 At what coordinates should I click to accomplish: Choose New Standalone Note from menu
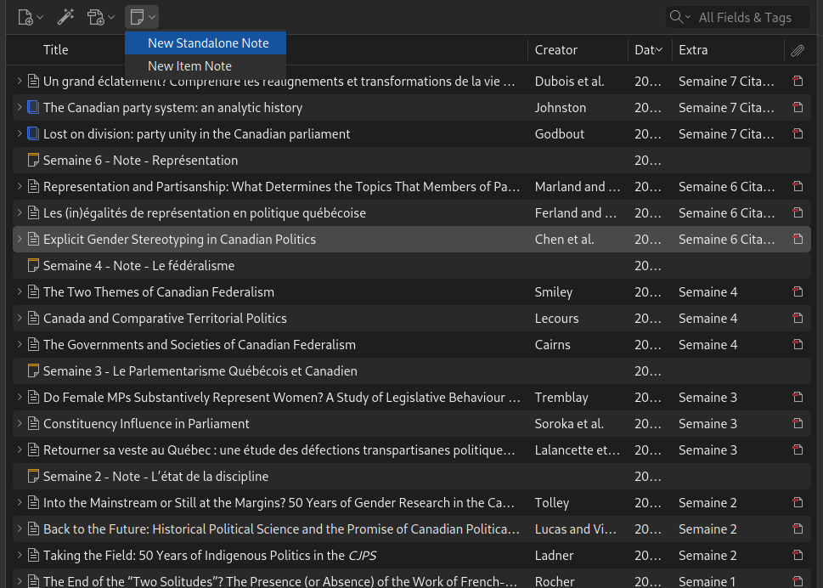[208, 43]
